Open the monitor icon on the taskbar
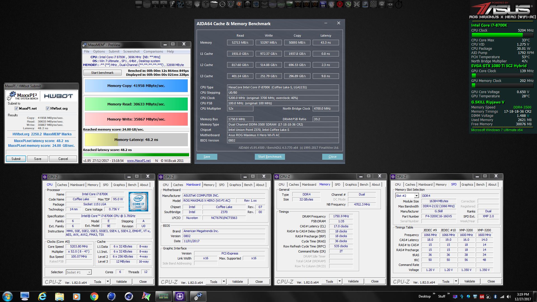Image resolution: width=537 pixels, height=302 pixels. click(25, 296)
